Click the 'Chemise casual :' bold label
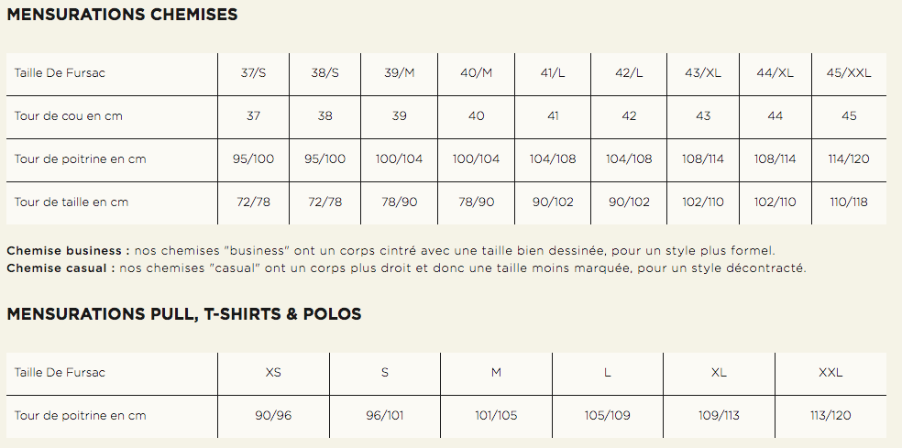Screen dimensions: 902x448 tap(60, 268)
